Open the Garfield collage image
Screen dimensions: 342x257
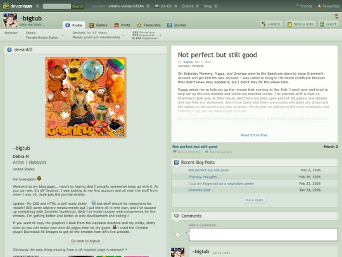85,97
